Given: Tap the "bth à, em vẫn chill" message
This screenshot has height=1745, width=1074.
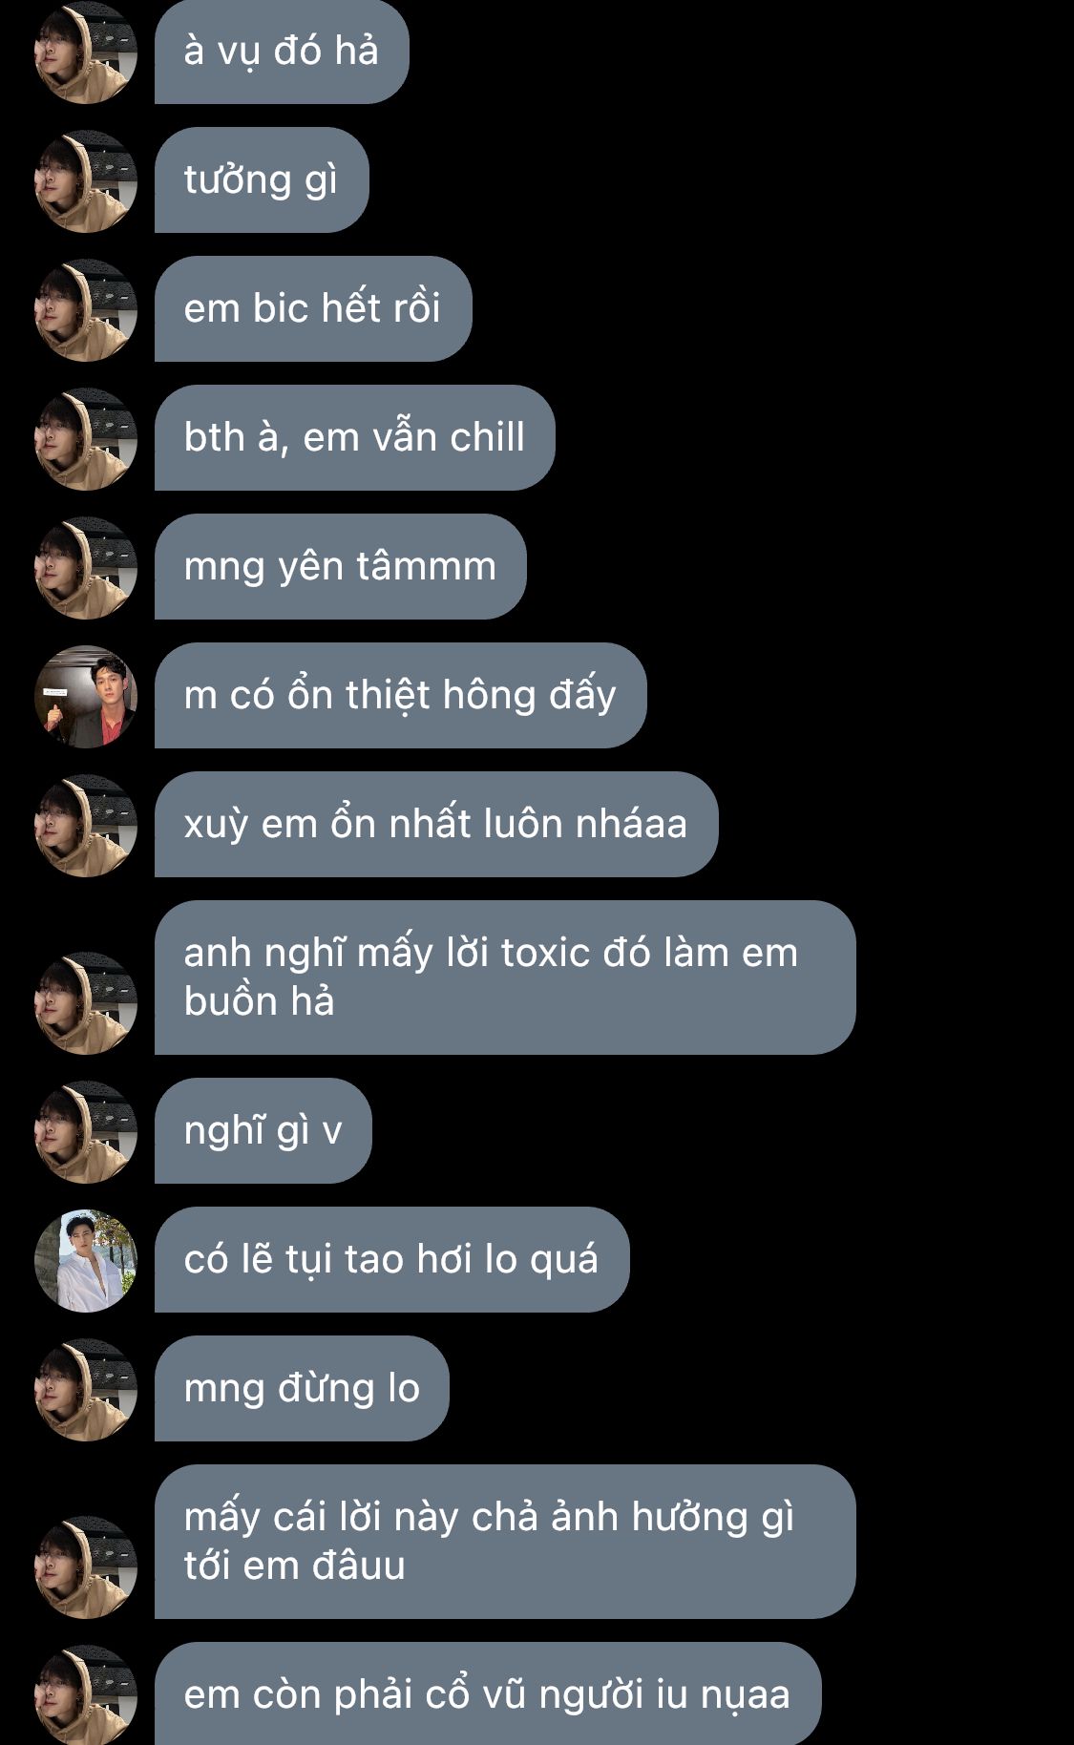Looking at the screenshot, I should tap(355, 438).
